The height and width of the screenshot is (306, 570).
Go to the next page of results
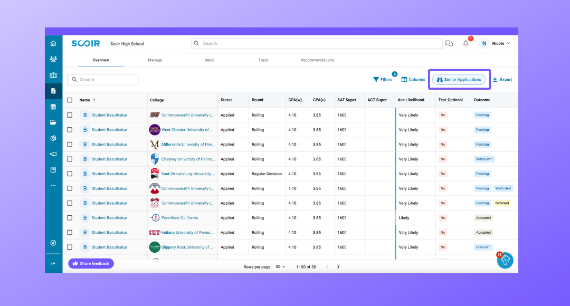[338, 267]
